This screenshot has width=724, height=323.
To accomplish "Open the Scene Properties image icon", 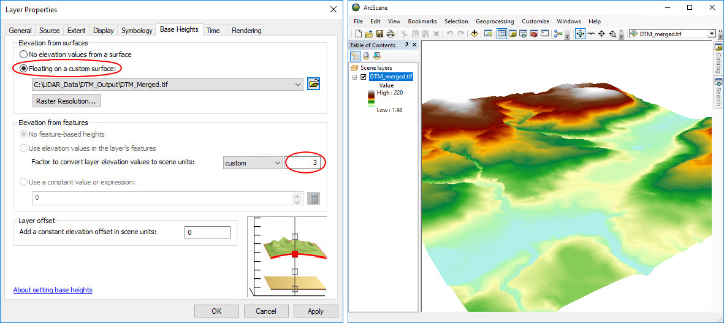I will [488, 33].
